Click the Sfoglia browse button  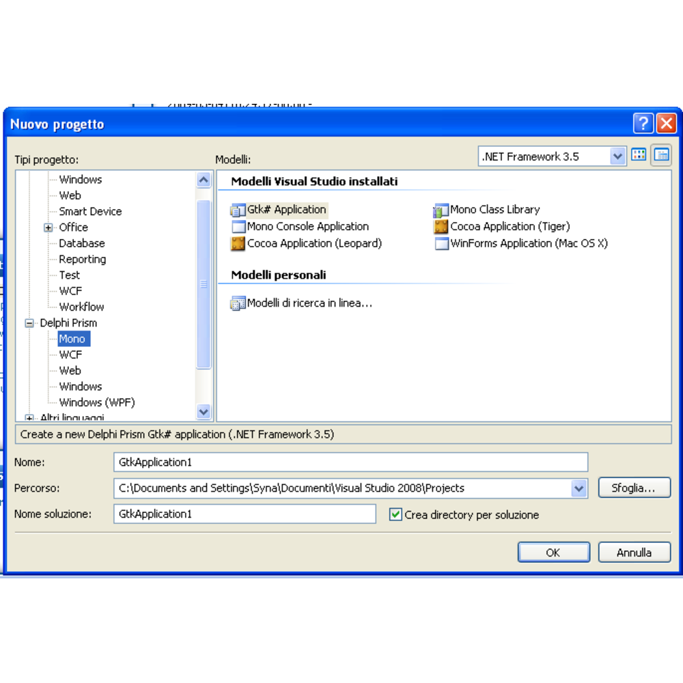pos(634,488)
